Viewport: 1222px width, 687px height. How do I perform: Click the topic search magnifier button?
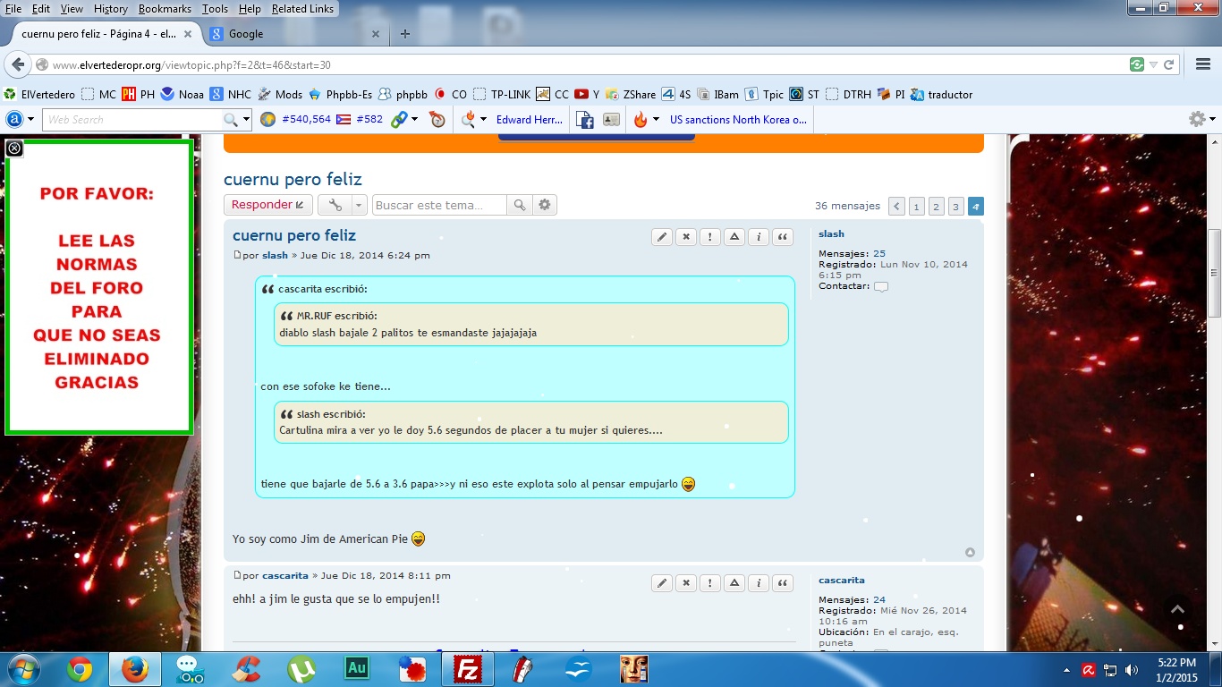coord(519,205)
